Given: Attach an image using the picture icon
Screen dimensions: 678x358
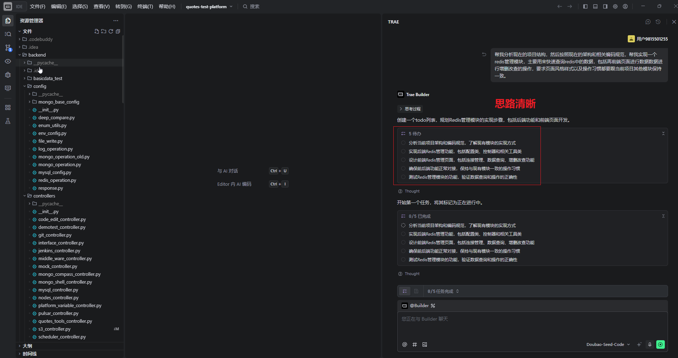Looking at the screenshot, I should [x=424, y=344].
